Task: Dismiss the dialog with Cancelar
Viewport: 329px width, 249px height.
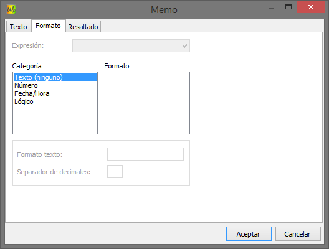Action: pyautogui.click(x=298, y=233)
